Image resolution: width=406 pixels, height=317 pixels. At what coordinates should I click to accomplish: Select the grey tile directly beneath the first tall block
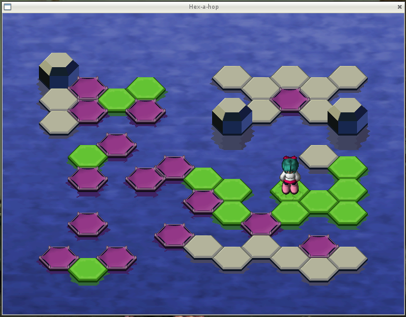(59, 100)
